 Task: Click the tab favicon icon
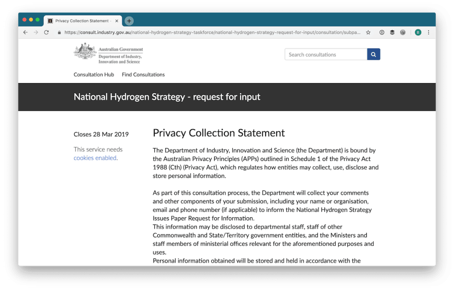[x=50, y=21]
